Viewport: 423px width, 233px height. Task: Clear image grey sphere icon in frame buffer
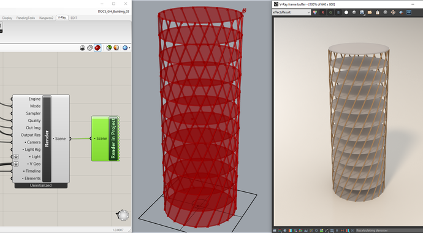point(385,12)
